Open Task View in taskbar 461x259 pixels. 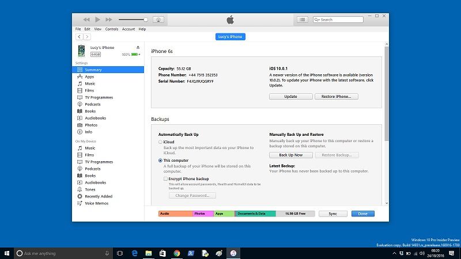[x=120, y=253]
